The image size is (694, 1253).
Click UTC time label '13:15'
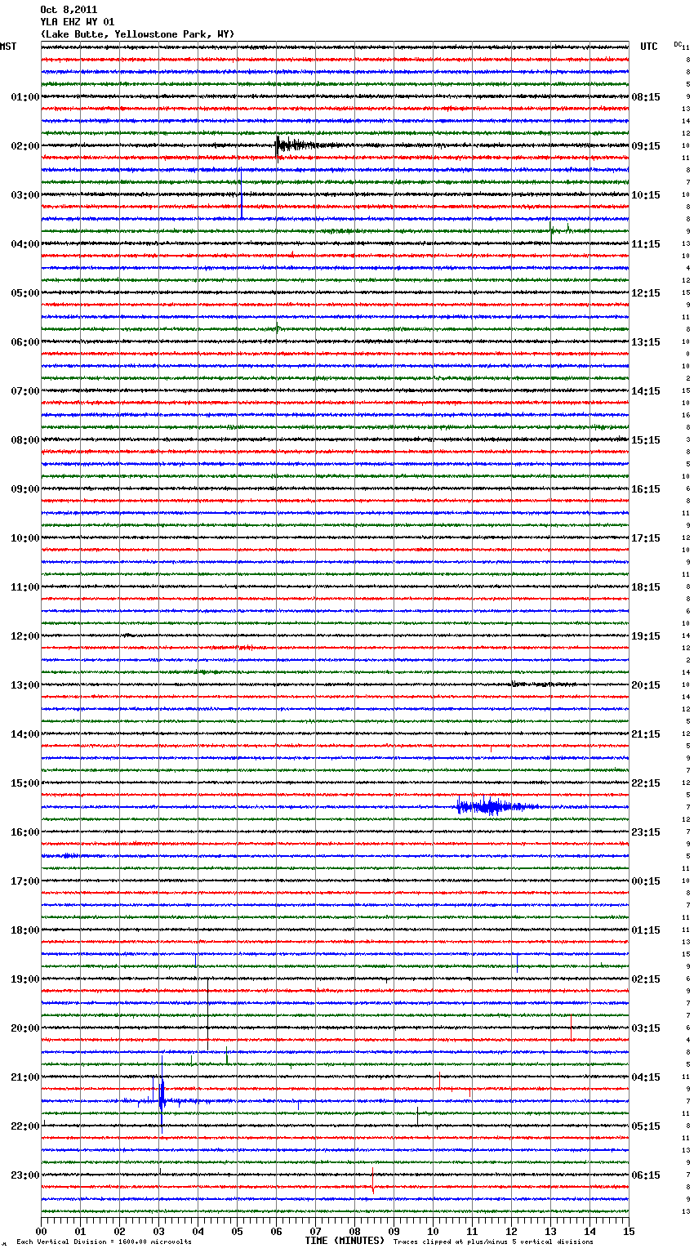(646, 342)
